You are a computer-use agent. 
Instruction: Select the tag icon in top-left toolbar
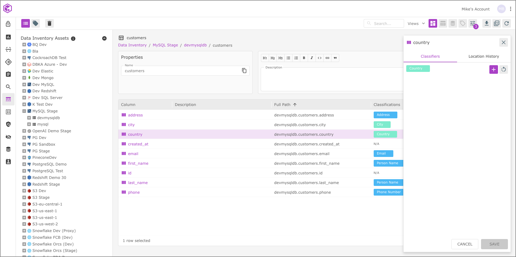[36, 24]
